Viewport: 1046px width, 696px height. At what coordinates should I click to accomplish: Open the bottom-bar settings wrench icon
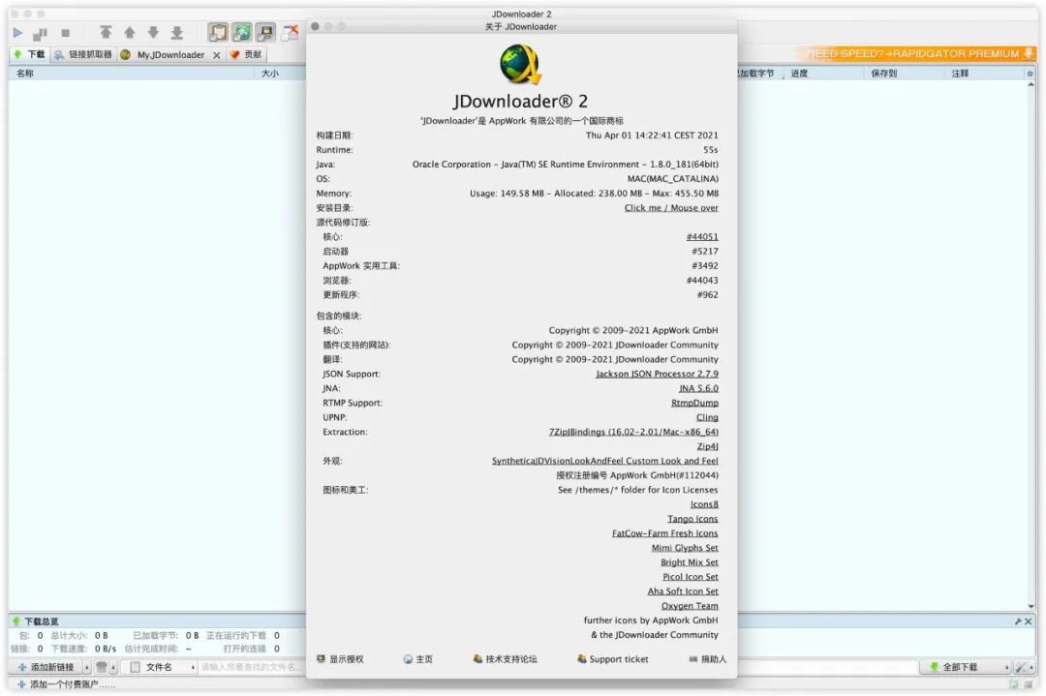coord(1021,667)
